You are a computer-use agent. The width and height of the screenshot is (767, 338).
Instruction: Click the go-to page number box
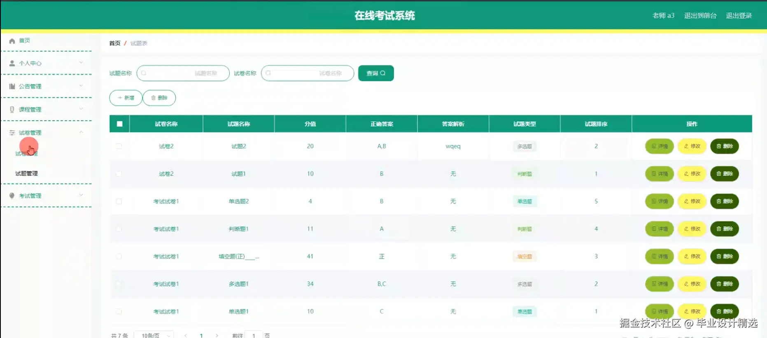point(254,335)
